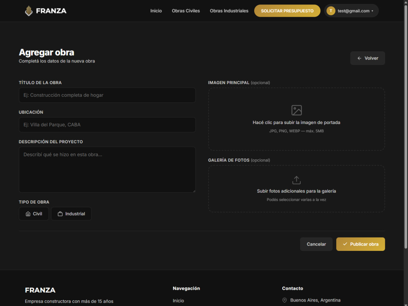
Task: Click into the Descripción del proyecto textarea
Action: point(107,170)
